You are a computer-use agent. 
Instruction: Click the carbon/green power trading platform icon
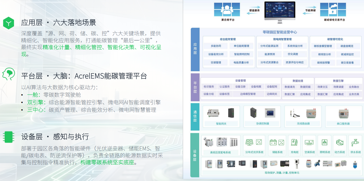[333, 10]
